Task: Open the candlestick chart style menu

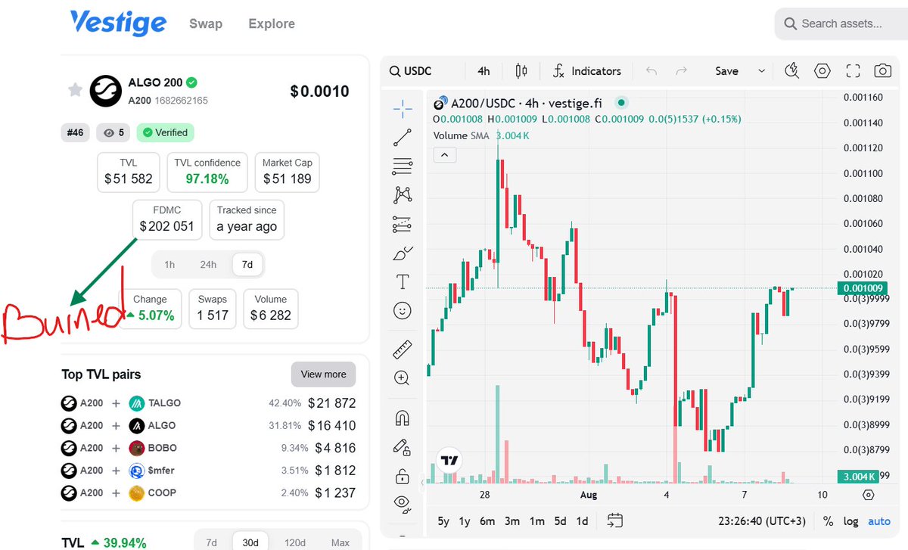Action: [x=521, y=71]
